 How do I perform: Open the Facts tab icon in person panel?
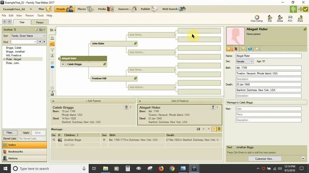click(x=229, y=49)
